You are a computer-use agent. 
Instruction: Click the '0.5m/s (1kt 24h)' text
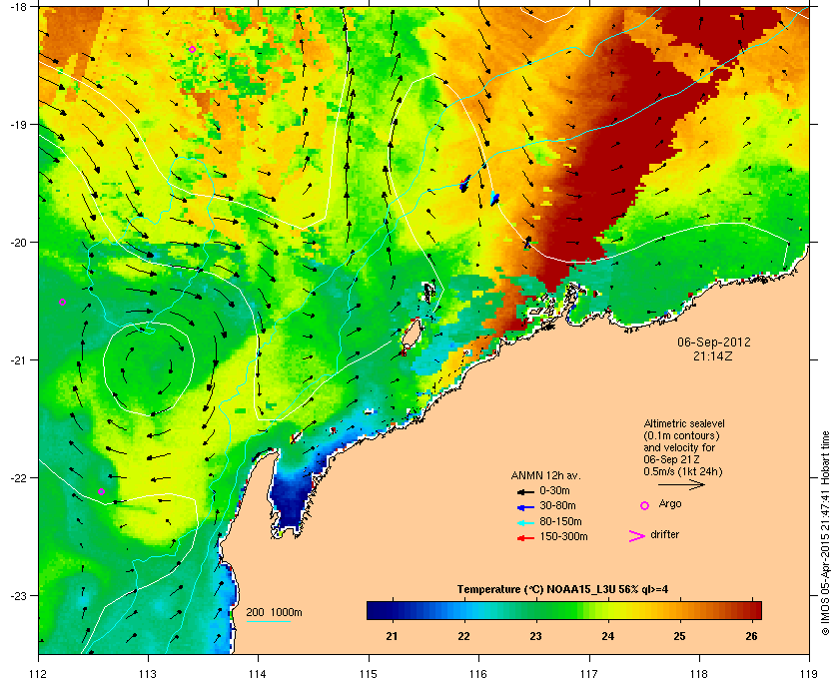[x=683, y=472]
